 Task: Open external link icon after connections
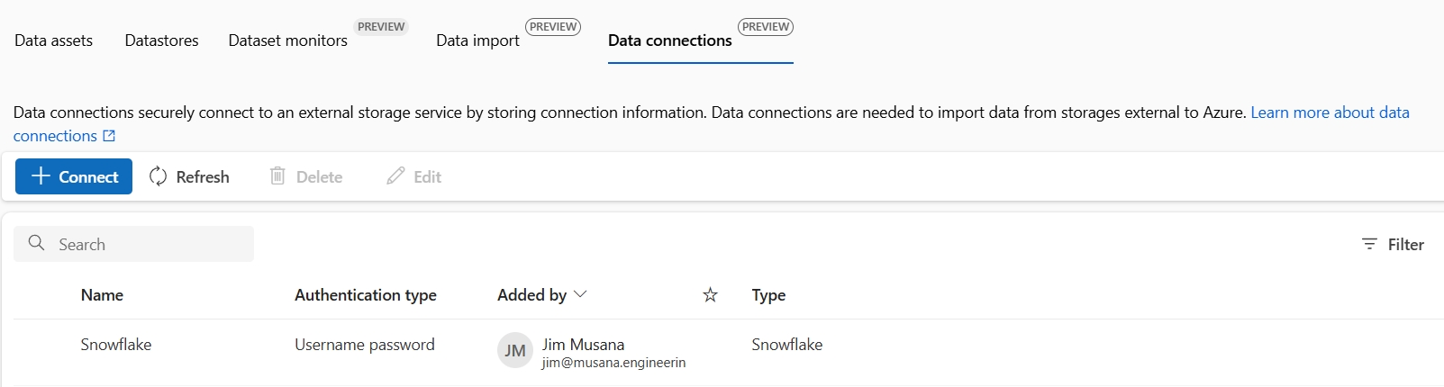109,136
